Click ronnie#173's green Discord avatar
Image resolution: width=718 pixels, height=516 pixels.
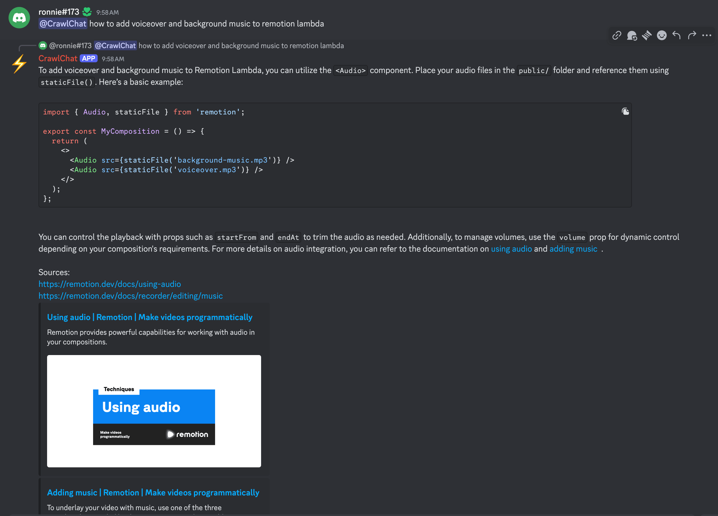(19, 18)
